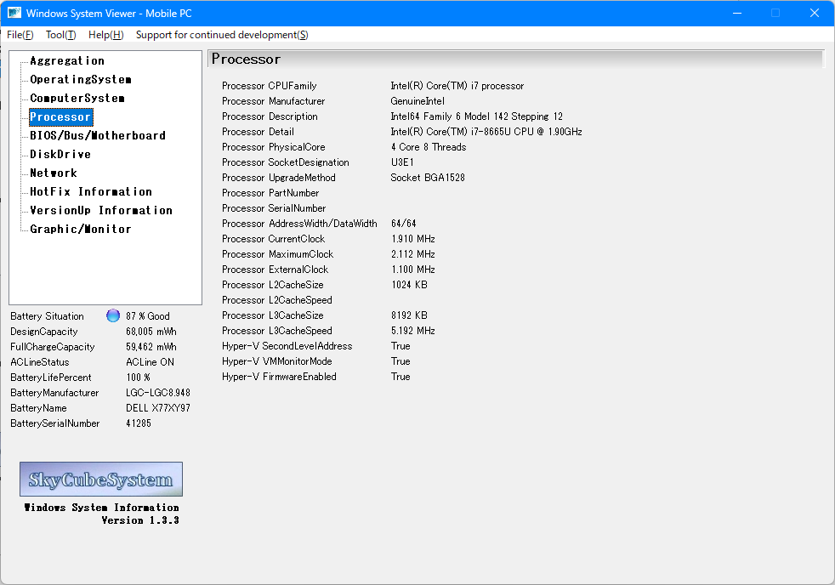Select Aggregation in the tree
835x585 pixels.
67,61
